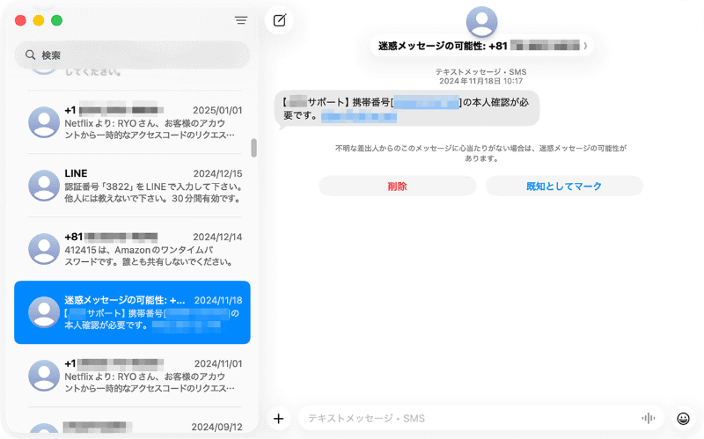Click the avatar of the selected spam conversation
The width and height of the screenshot is (704, 439).
(44, 312)
